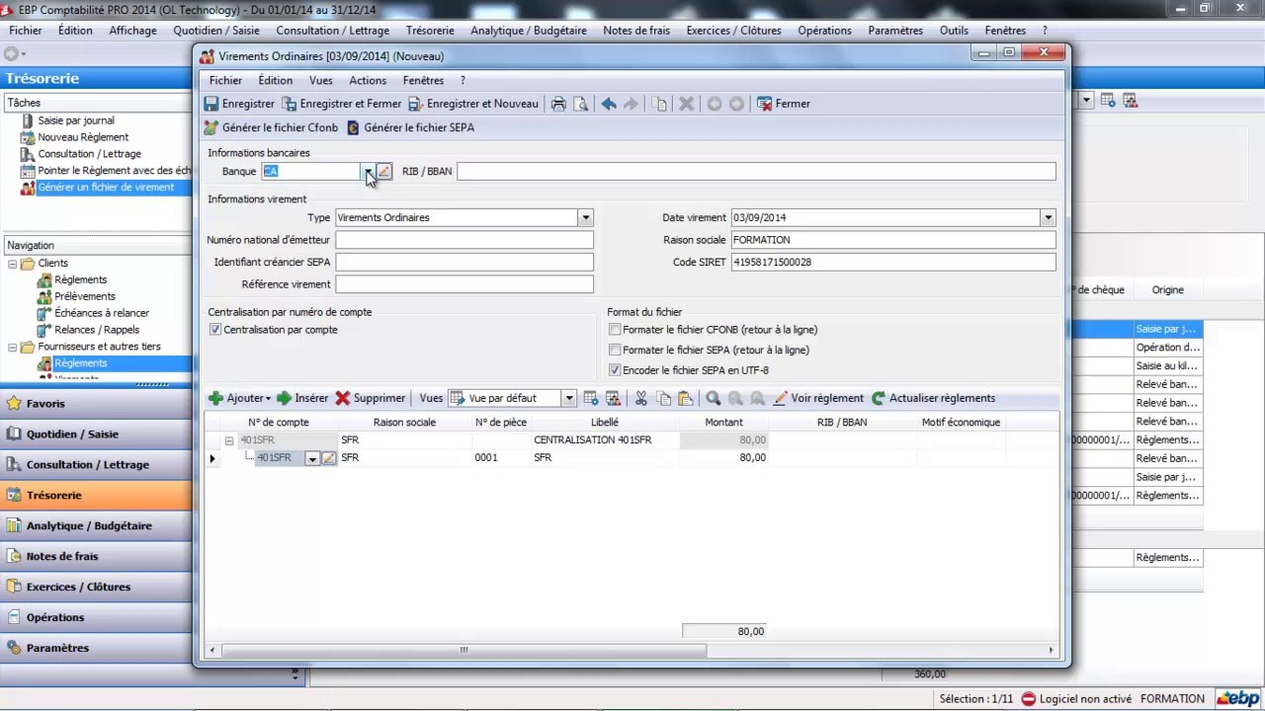
Task: Toggle Centralisation par compte checkbox
Action: (215, 330)
